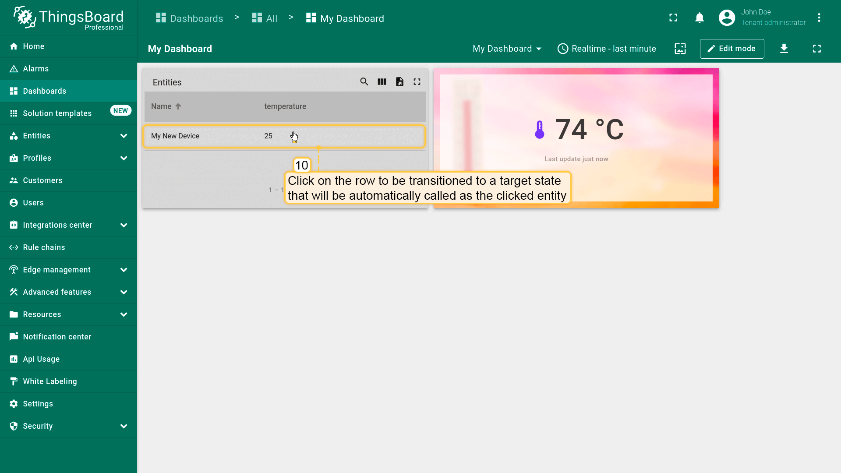
Task: Click the dashboard image update icon
Action: click(680, 49)
